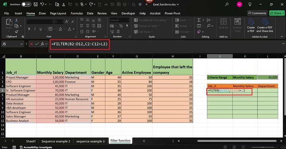Toggle Italic formatting button
The height and width of the screenshot is (149, 286).
tap(35, 29)
